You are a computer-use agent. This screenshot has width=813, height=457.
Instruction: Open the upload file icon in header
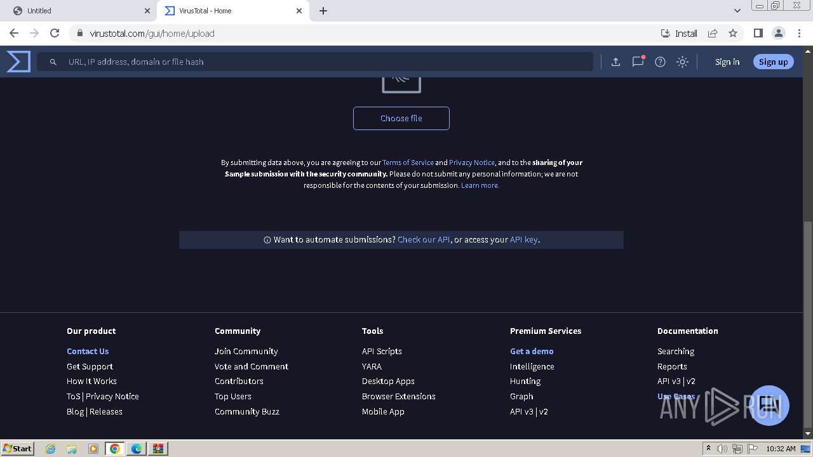coord(615,62)
